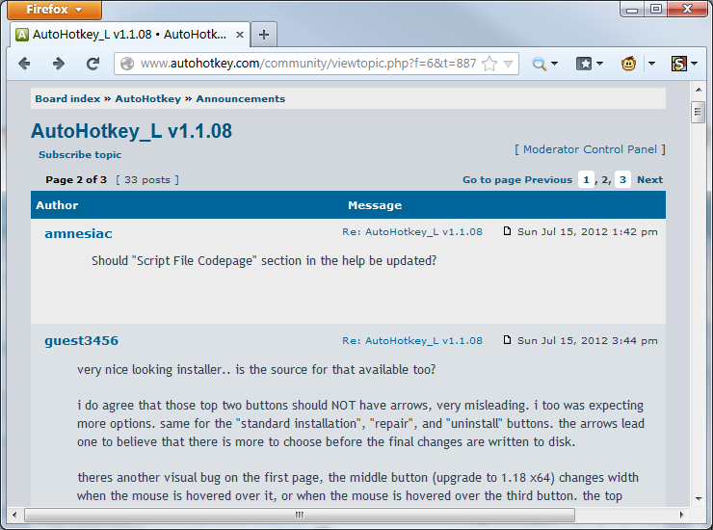Viewport: 713px width, 530px height.
Task: Expand the bookmarks icon dropdown arrow
Action: pyautogui.click(x=599, y=64)
